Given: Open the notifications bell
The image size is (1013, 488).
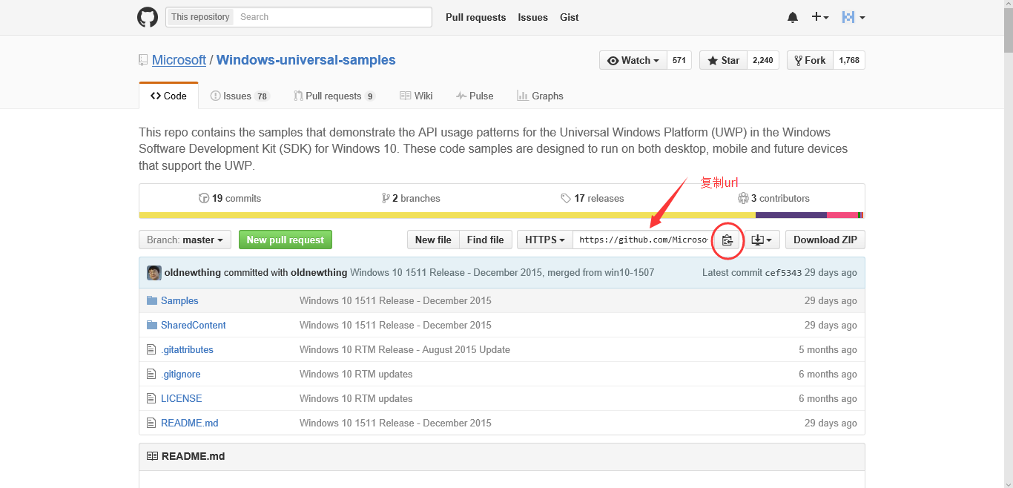Looking at the screenshot, I should [793, 17].
